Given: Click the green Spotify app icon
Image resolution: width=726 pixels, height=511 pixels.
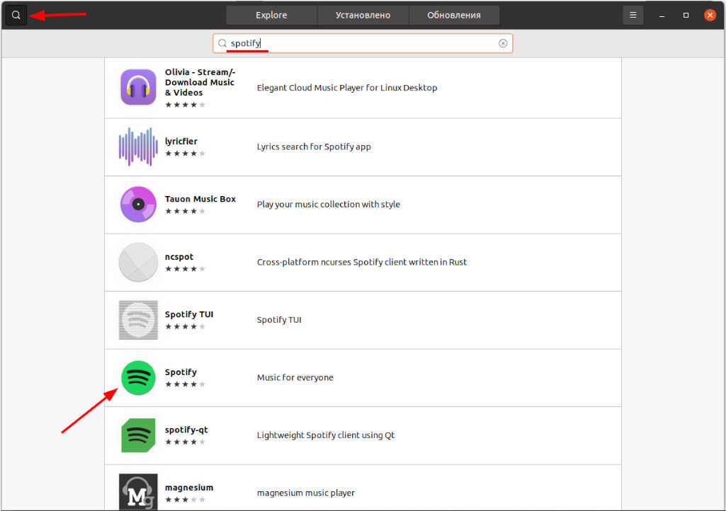Looking at the screenshot, I should coord(138,378).
